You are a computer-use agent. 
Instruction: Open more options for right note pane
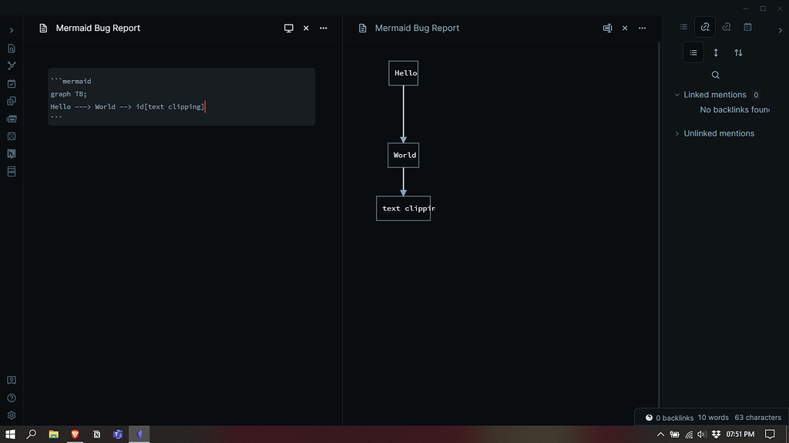coord(642,28)
